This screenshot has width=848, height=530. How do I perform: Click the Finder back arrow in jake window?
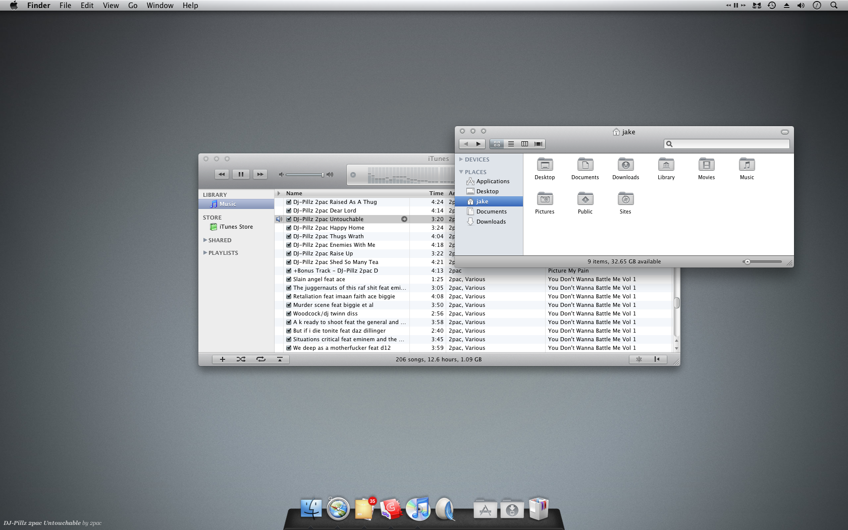pos(465,144)
